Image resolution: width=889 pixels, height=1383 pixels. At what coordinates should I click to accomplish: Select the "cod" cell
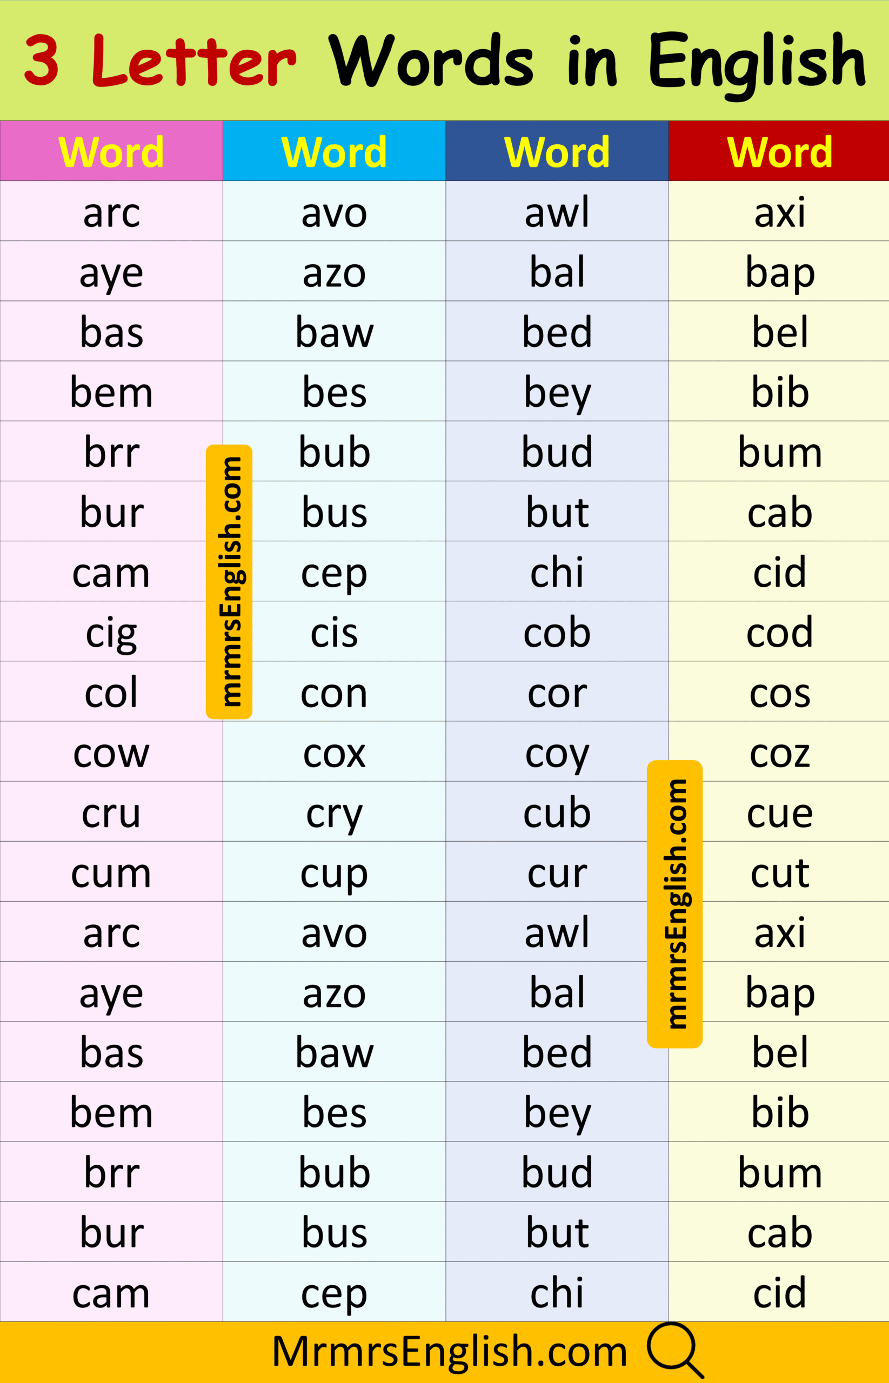click(x=779, y=633)
